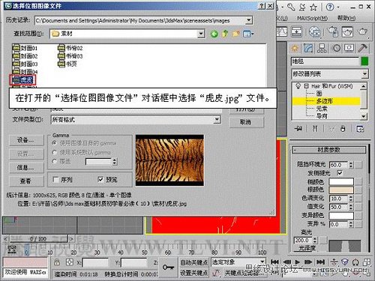Image resolution: width=375 pixels, height=281 pixels.
Task: Click the 根颜色 root color swatch
Action: coord(341,190)
